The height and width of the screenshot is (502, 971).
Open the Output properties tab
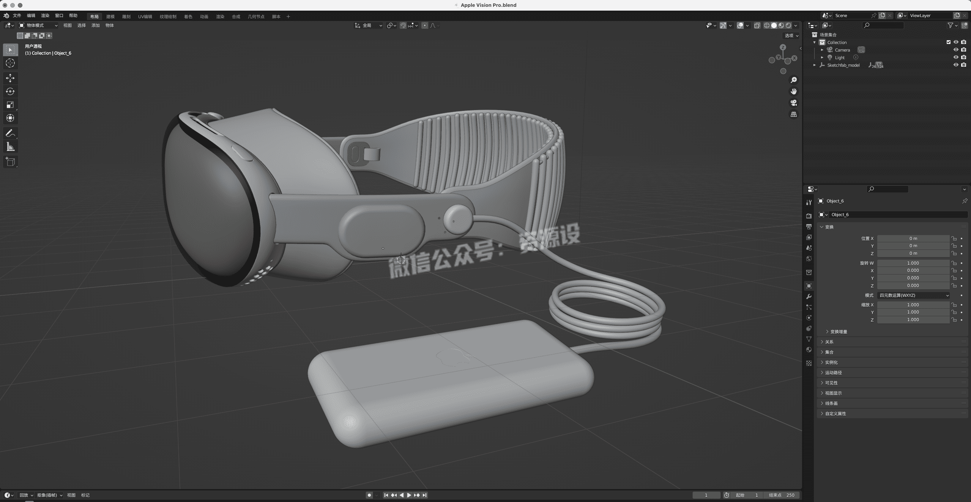click(809, 226)
